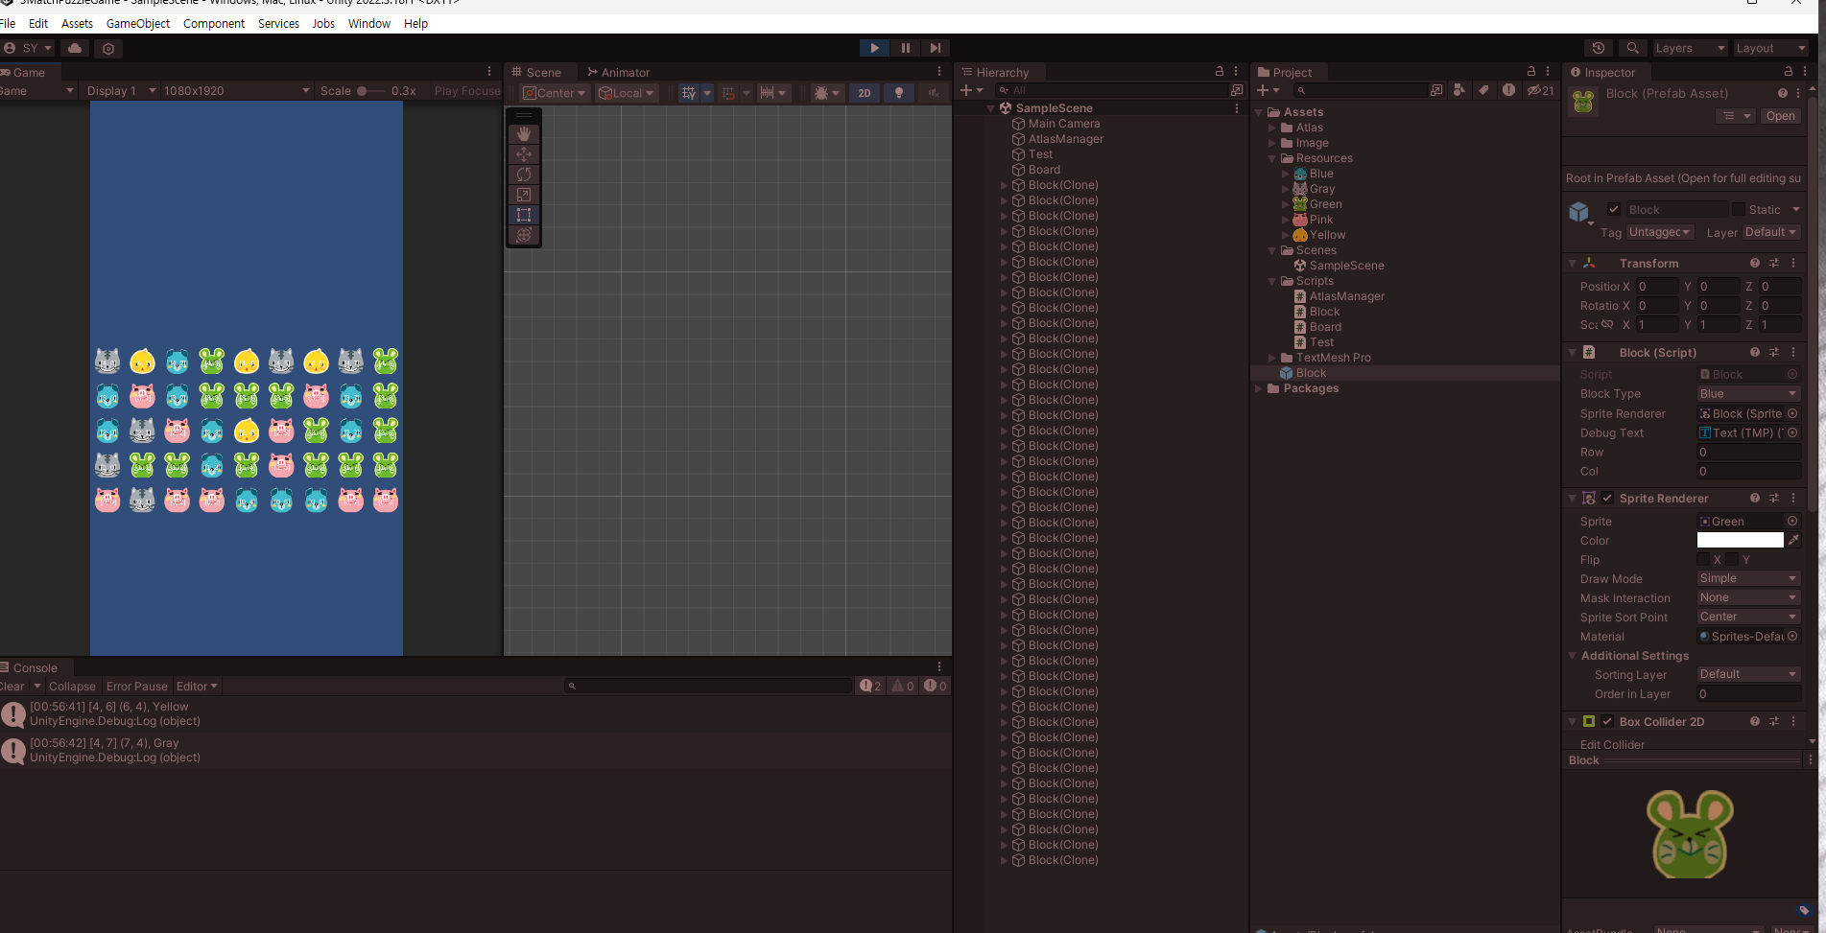
Task: Open Sprite Renderer preset settings icon
Action: click(x=1774, y=498)
